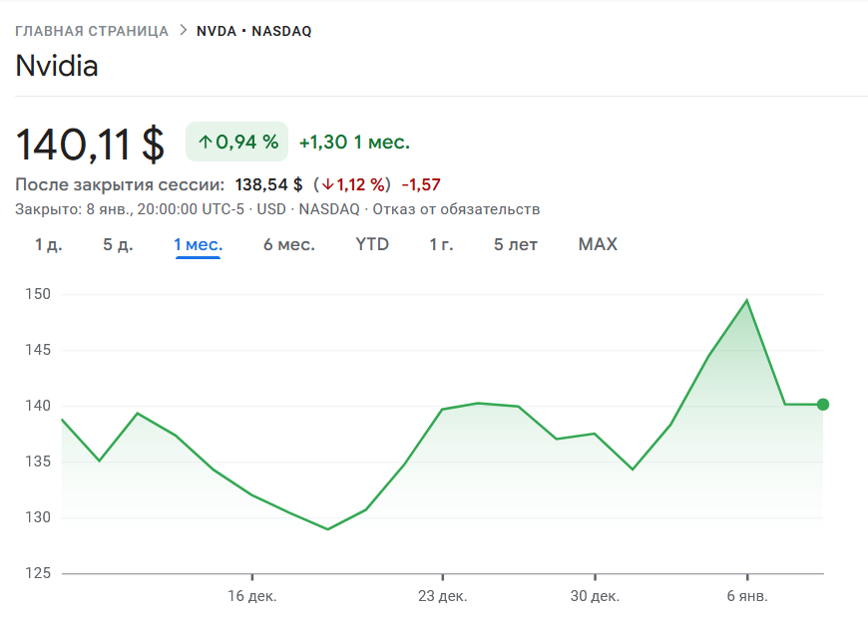Switch to the MAX range tab
The height and width of the screenshot is (621, 868).
(x=598, y=244)
